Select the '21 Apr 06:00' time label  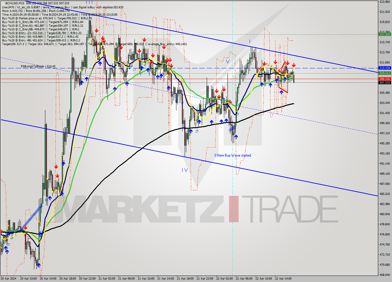pyautogui.click(x=127, y=279)
